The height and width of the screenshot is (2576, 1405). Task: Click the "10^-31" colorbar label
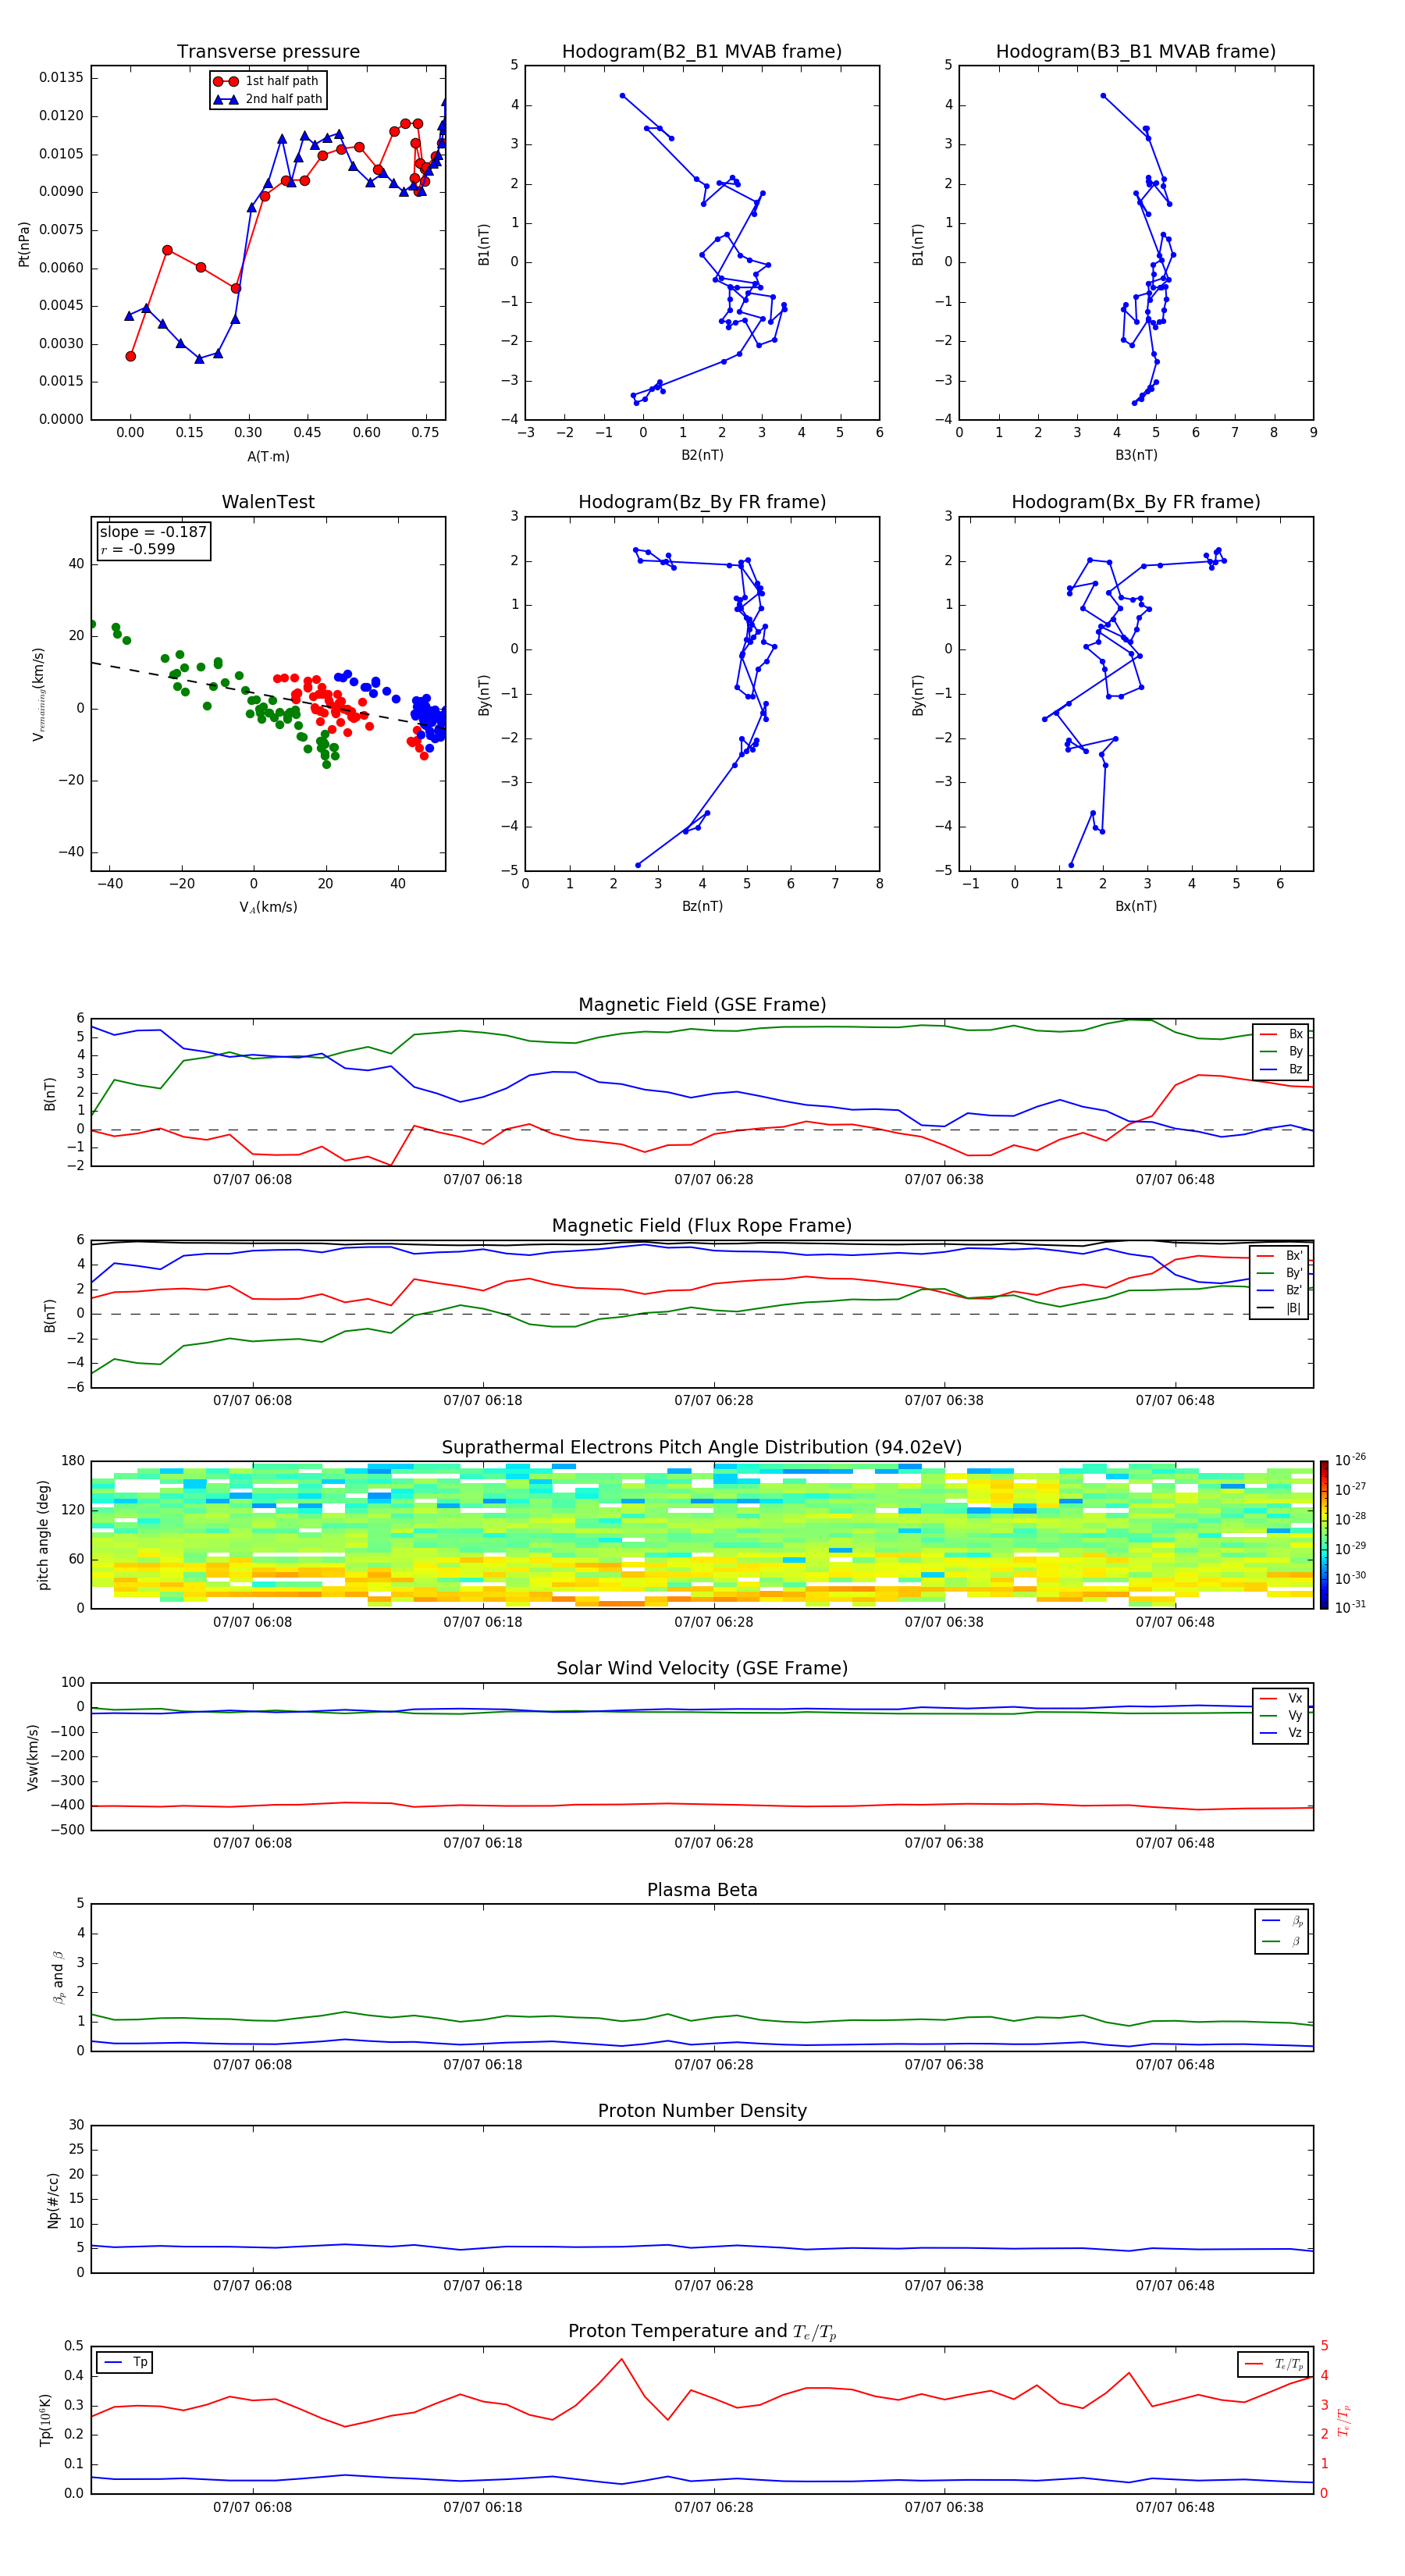(x=1350, y=1607)
